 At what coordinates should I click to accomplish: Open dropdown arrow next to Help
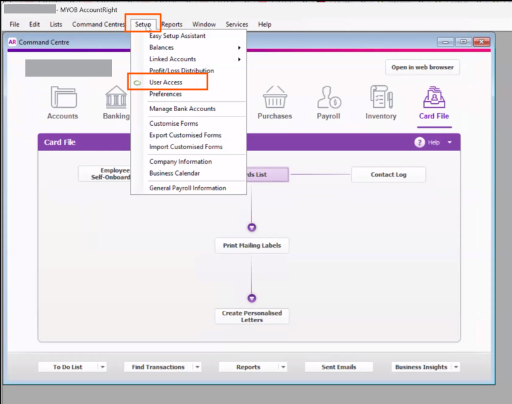click(449, 142)
